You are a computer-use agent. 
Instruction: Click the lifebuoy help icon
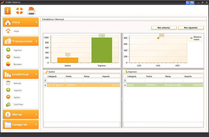pyautogui.click(x=19, y=11)
